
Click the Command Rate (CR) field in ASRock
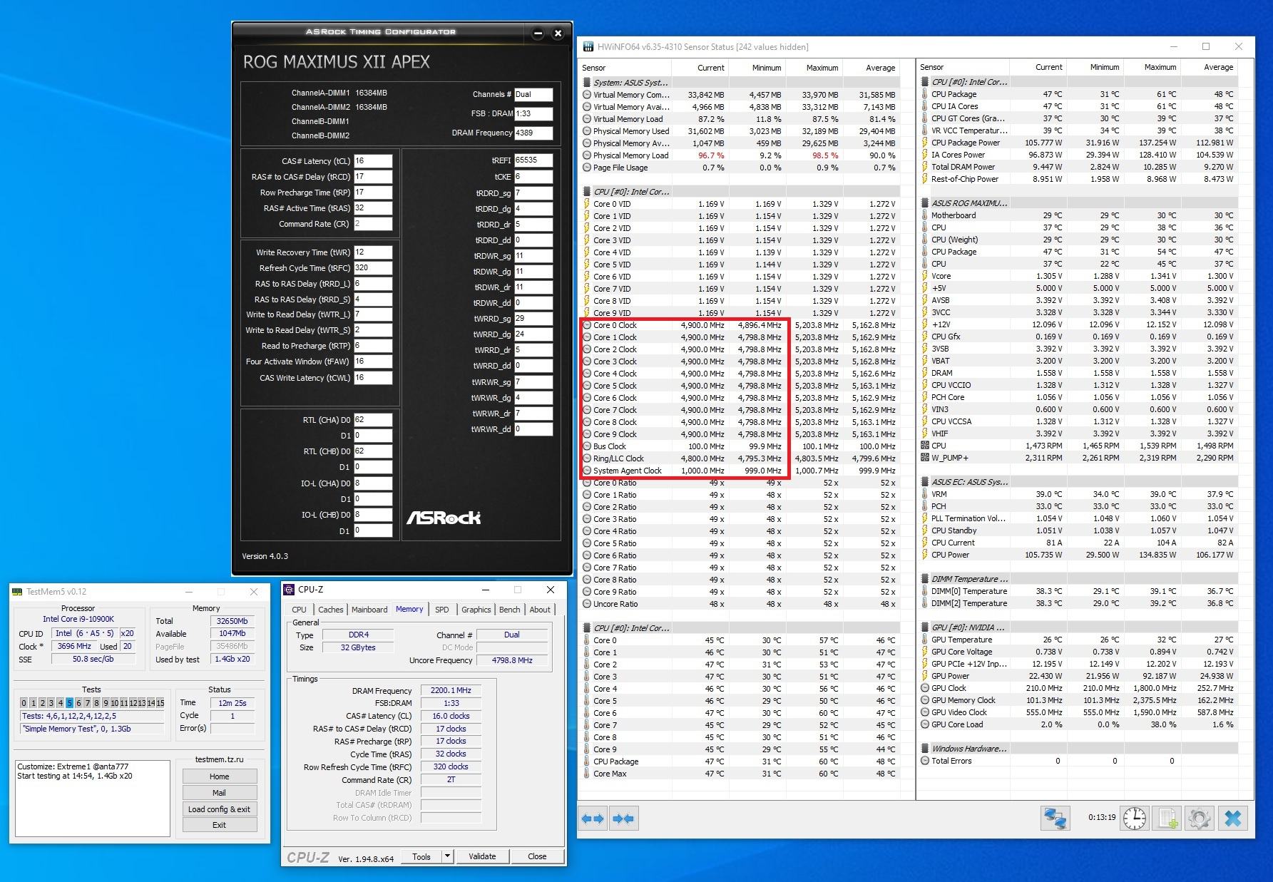point(373,224)
